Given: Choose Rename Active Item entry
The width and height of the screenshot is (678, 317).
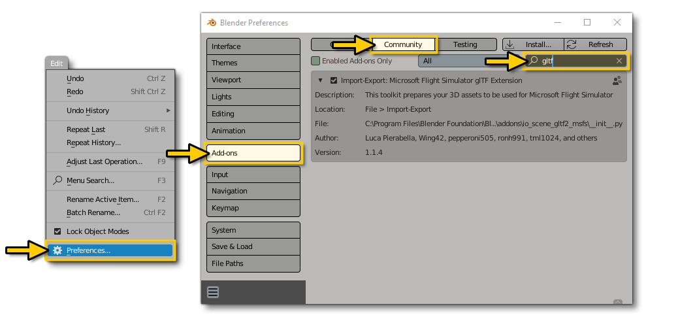Looking at the screenshot, I should 110,200.
